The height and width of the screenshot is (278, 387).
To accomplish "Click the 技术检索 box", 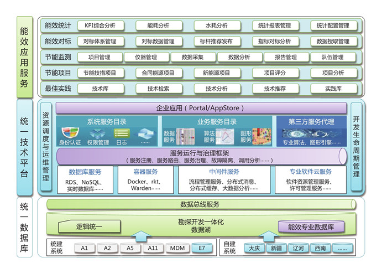I will 158,89.
